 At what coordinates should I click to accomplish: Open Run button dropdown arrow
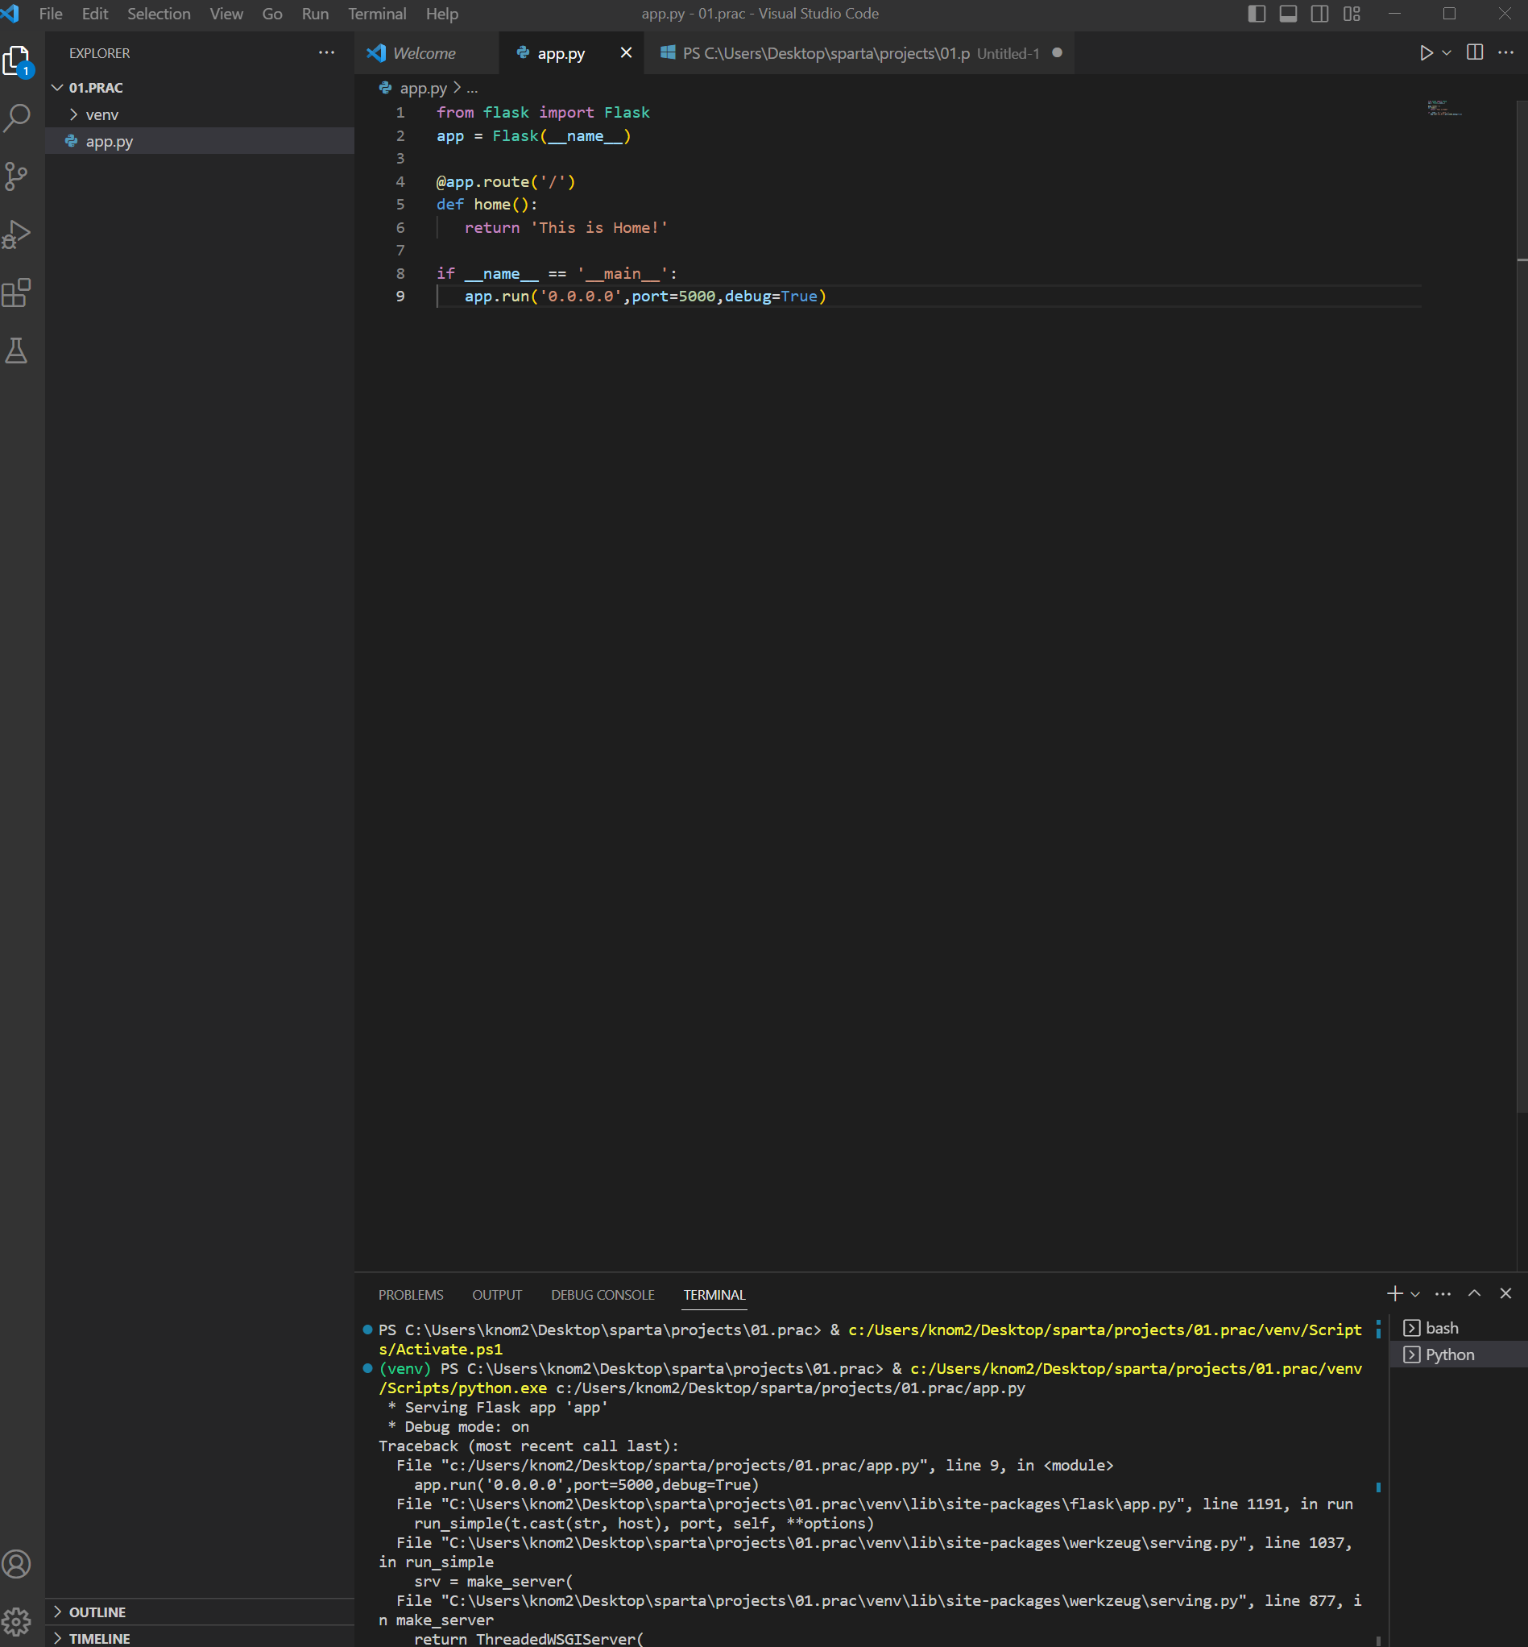1446,53
